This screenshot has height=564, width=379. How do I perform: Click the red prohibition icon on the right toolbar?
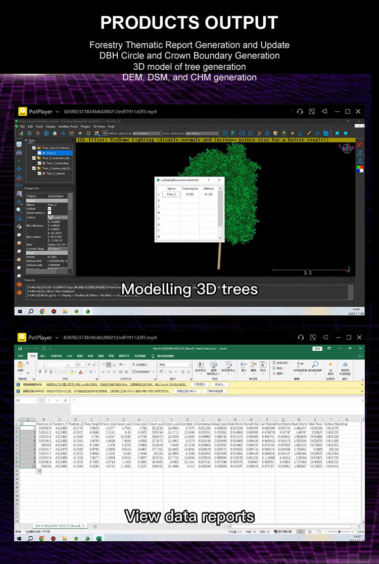(360, 144)
